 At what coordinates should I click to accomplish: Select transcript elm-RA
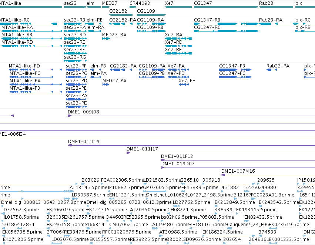click(x=94, y=31)
